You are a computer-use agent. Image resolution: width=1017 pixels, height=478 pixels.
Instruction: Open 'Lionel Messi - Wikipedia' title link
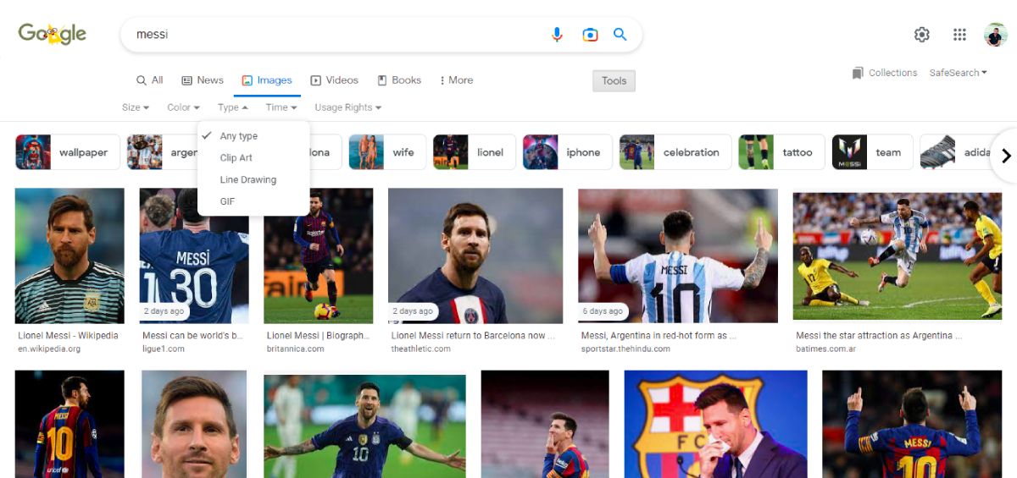69,336
